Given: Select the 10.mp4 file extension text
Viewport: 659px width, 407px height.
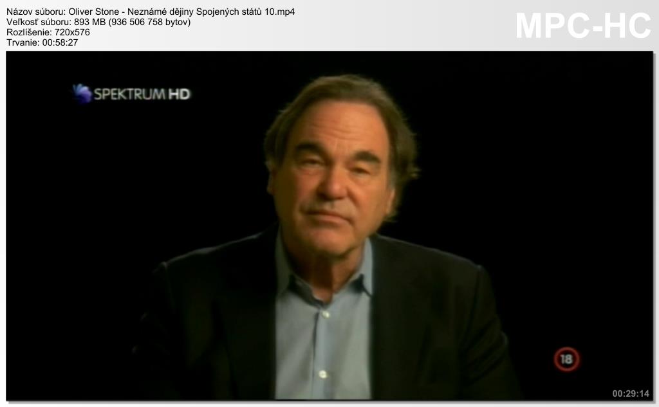Looking at the screenshot, I should coord(279,12).
